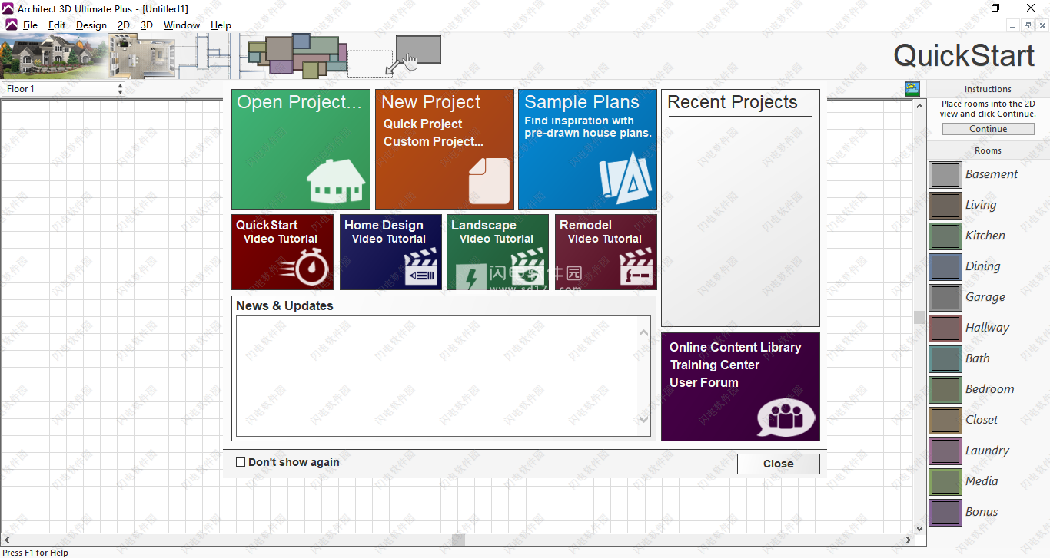Image resolution: width=1050 pixels, height=558 pixels.
Task: Click the colored room layout graphic in banner
Action: (x=298, y=55)
